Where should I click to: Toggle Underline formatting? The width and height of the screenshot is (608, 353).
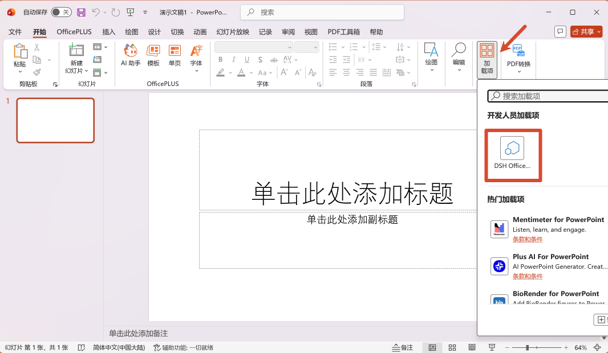click(246, 59)
